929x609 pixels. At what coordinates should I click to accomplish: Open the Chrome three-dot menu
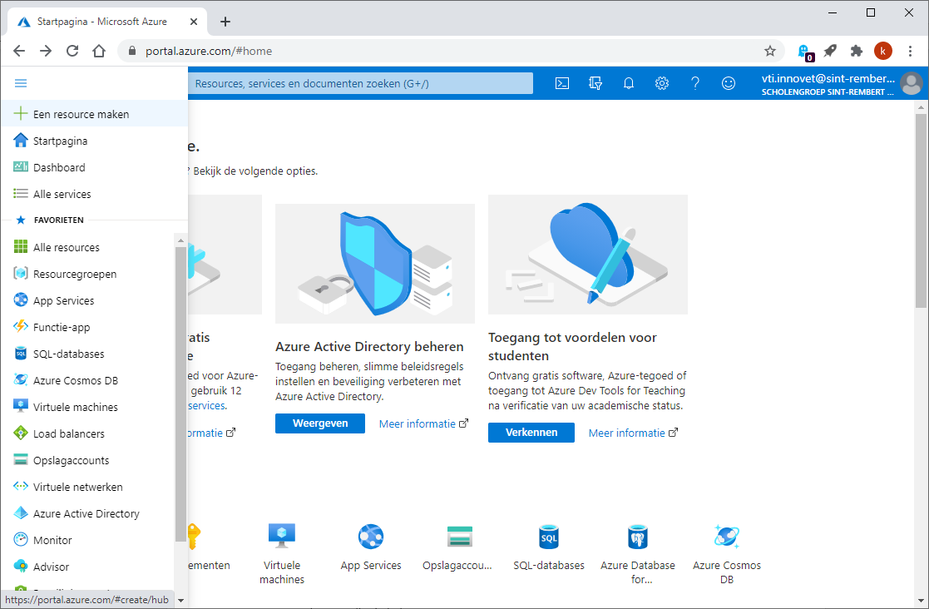[x=911, y=51]
